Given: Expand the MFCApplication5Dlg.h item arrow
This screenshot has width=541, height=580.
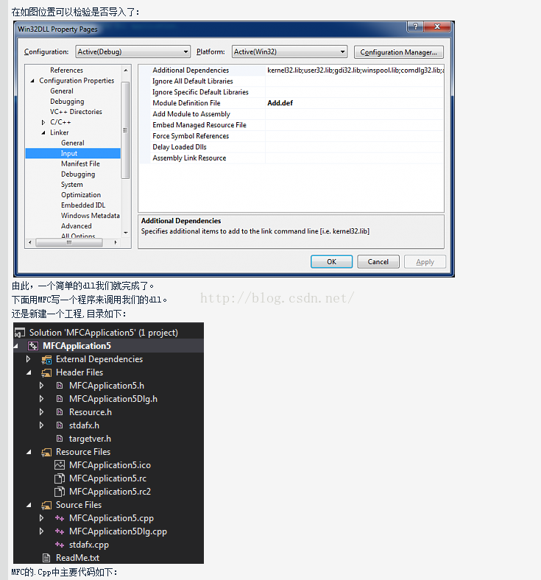Looking at the screenshot, I should [x=41, y=399].
